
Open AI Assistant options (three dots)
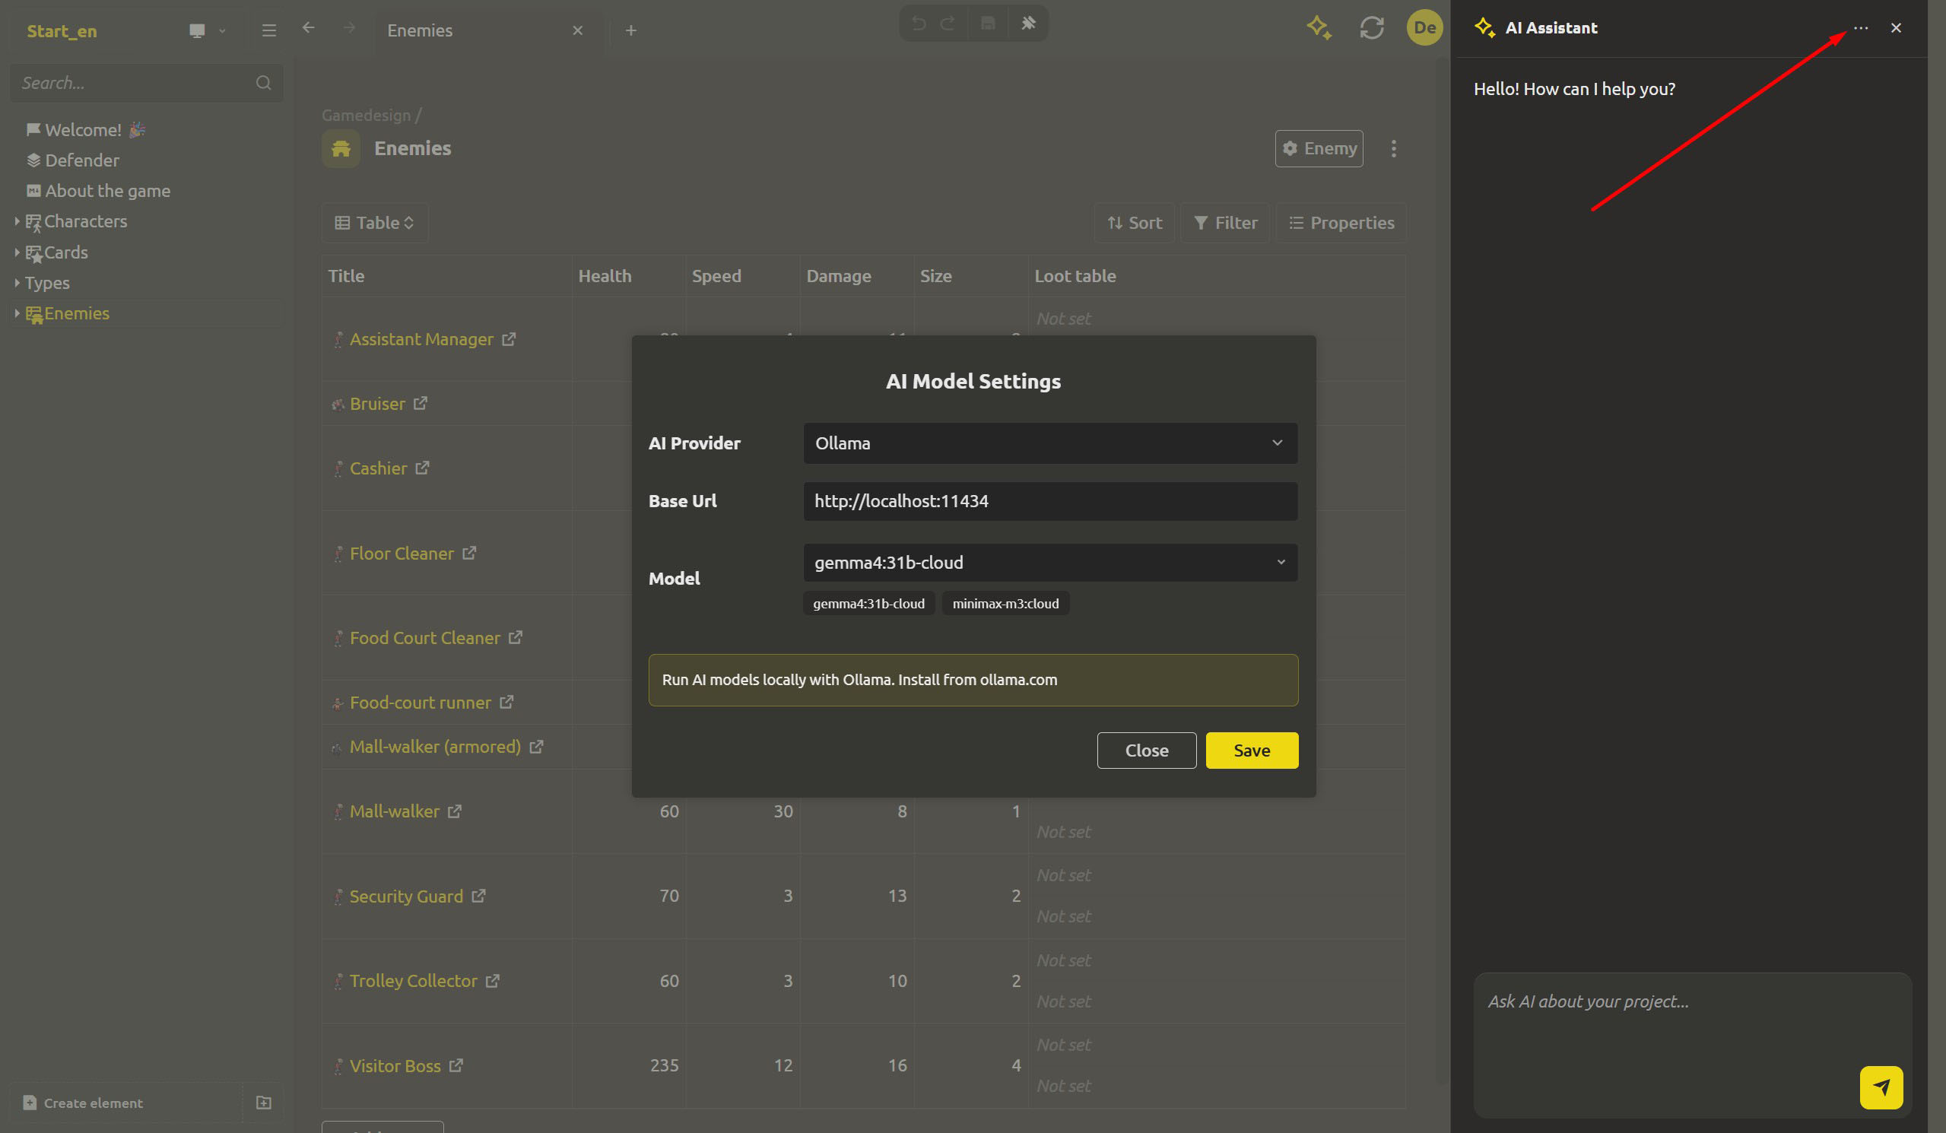[x=1860, y=28]
